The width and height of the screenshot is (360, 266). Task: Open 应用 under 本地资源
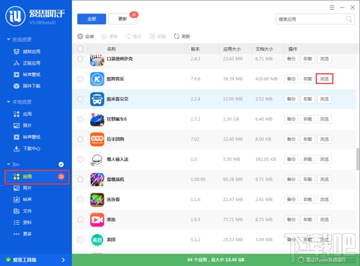tap(23, 114)
